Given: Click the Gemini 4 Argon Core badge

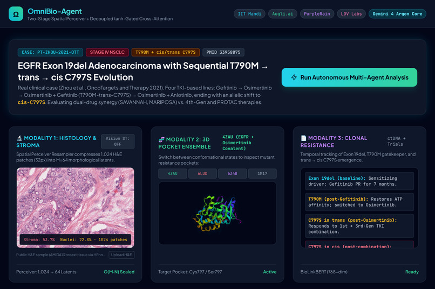Looking at the screenshot, I should tap(397, 14).
